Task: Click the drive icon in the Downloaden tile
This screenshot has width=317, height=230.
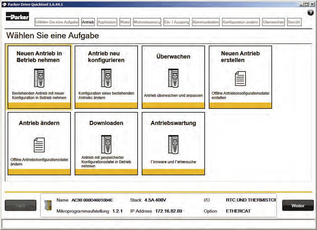Action: click(106, 144)
